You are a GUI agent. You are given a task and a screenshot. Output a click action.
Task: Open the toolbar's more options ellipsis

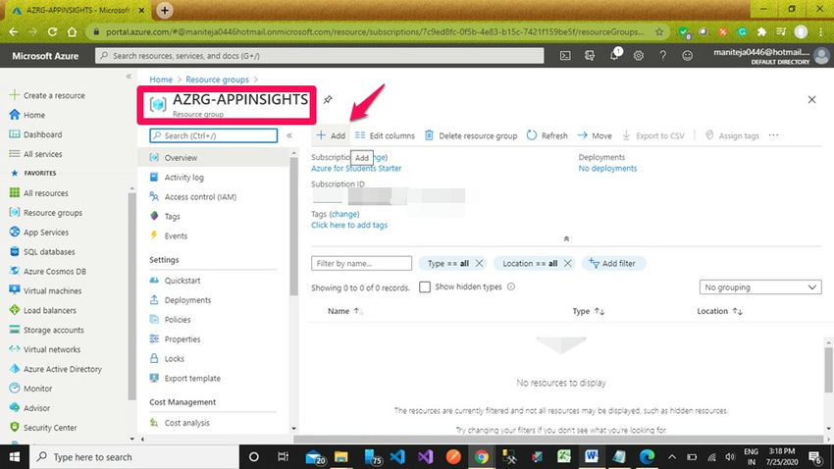(x=773, y=135)
